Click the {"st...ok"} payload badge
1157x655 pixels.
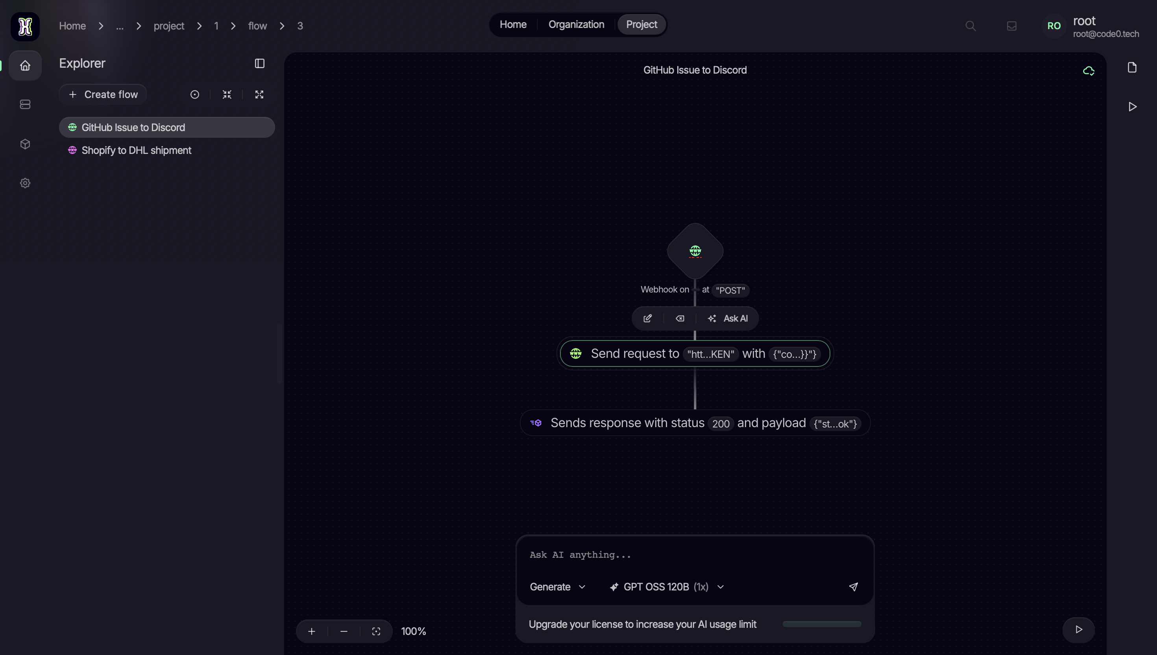click(835, 424)
